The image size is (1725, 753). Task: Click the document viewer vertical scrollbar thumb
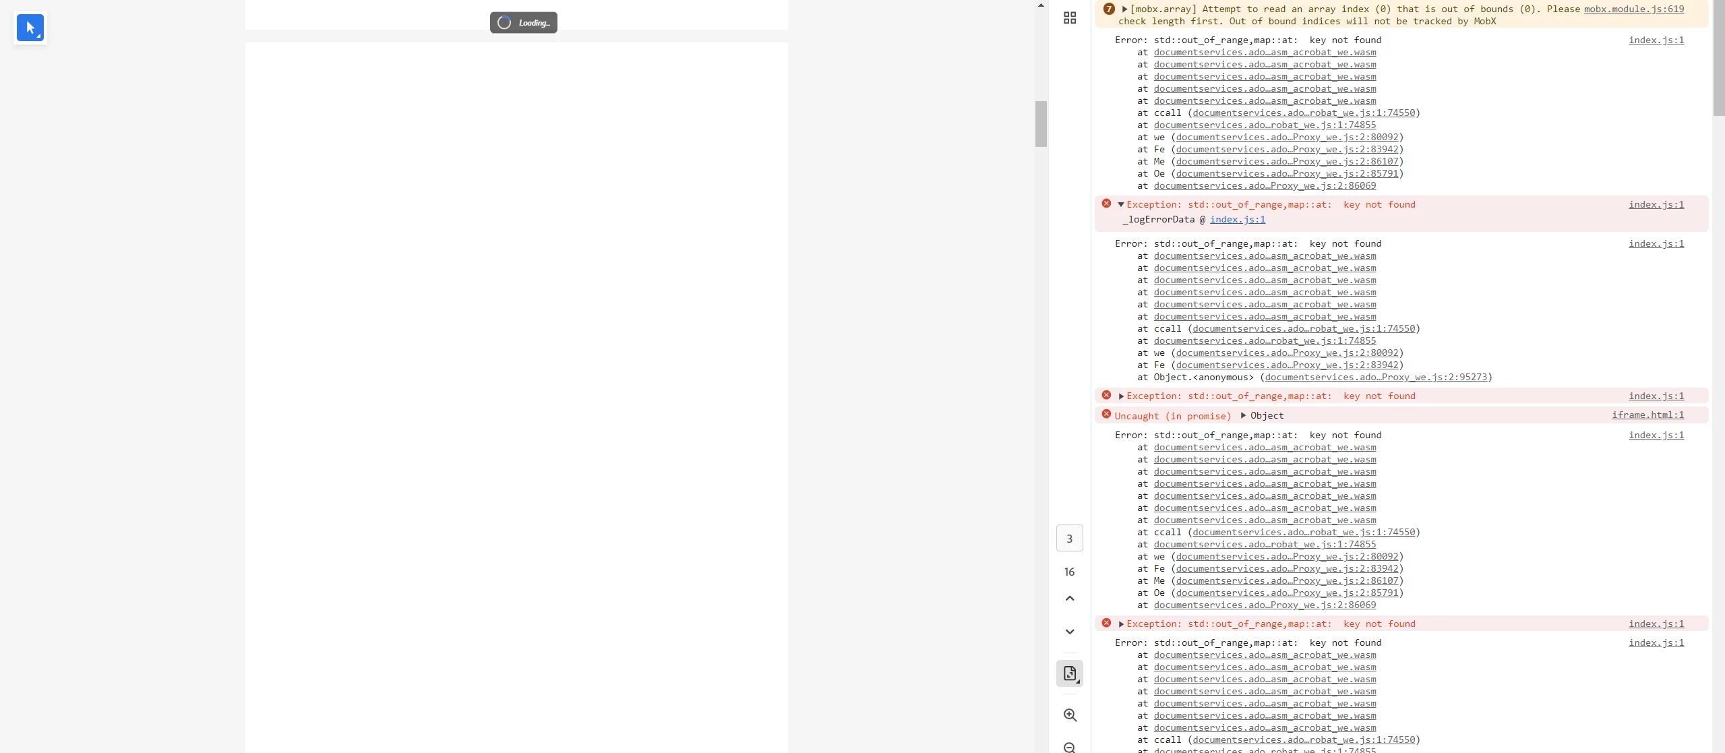click(x=1041, y=124)
